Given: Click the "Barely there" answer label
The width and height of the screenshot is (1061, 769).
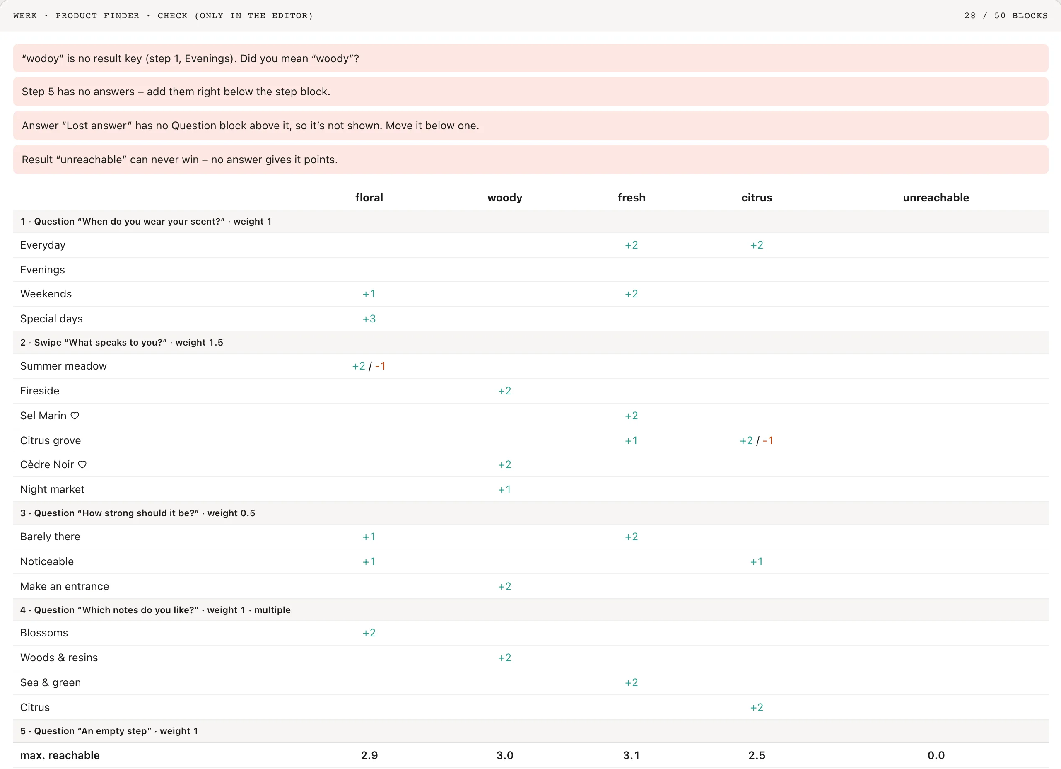Looking at the screenshot, I should point(50,537).
